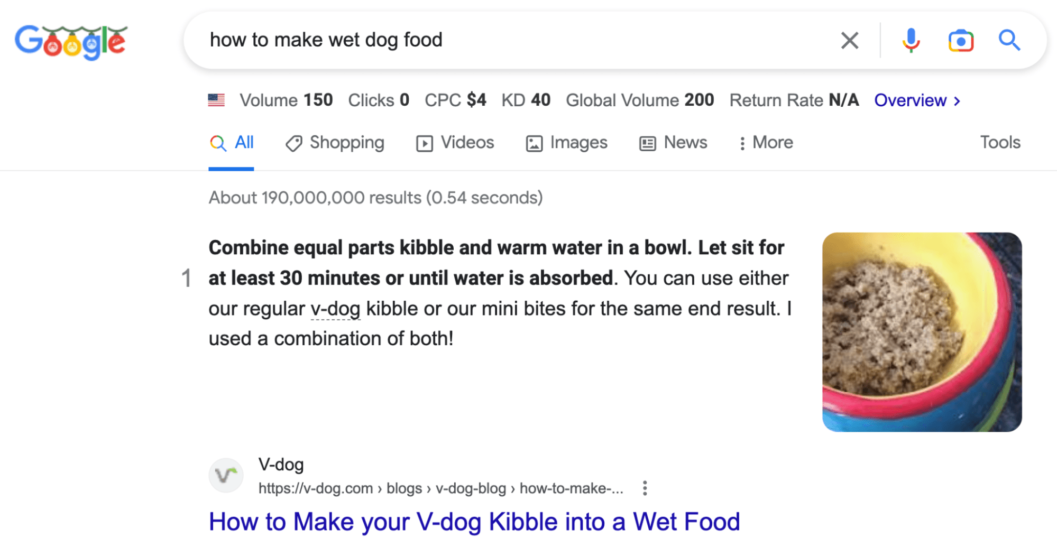Image resolution: width=1057 pixels, height=556 pixels.
Task: Click the blue magnifying glass search icon
Action: click(1009, 40)
